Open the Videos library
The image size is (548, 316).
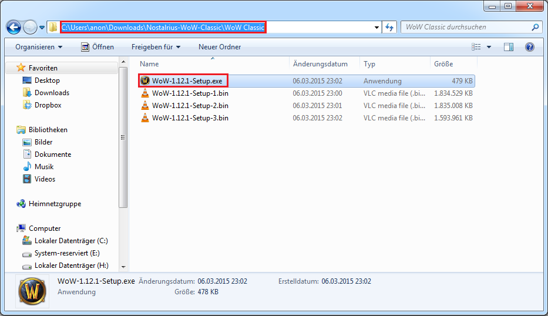tap(45, 179)
